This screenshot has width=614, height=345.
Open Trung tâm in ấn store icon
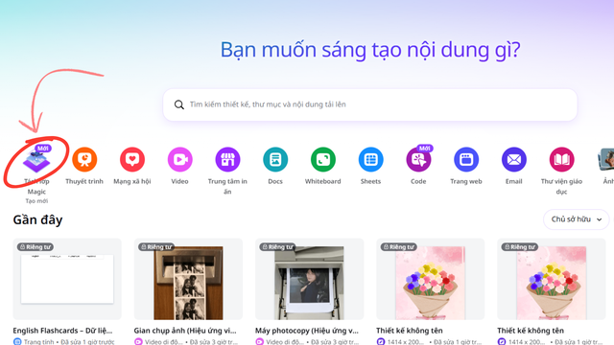point(227,160)
